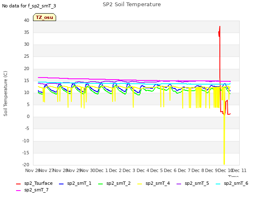Click the red Tsurface spike peak near 37
Screen dimensions: 264x198
click(220, 26)
